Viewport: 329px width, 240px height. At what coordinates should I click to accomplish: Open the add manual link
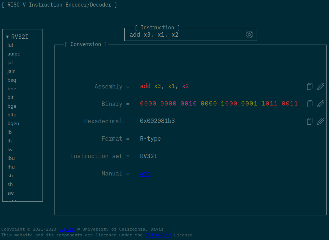click(145, 174)
